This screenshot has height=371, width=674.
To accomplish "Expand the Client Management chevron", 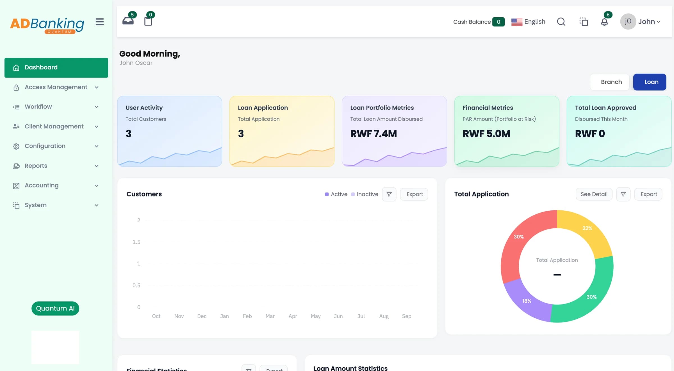I will (97, 127).
